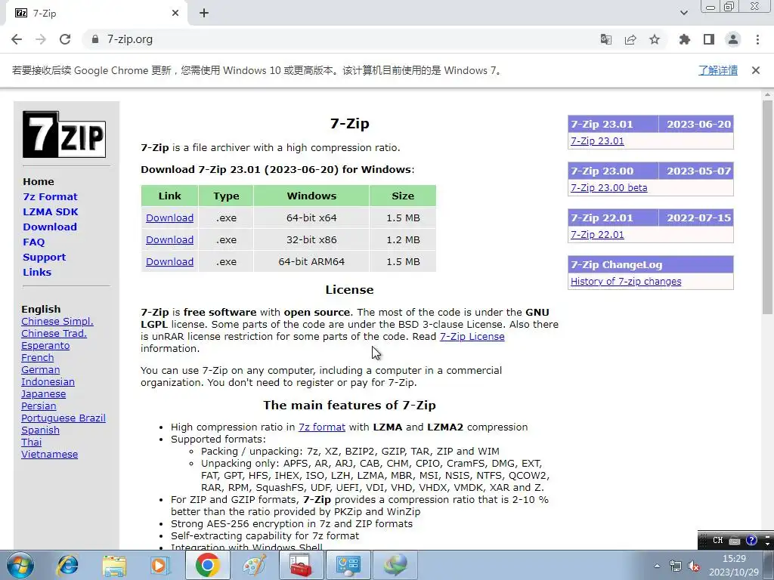
Task: Click the address bar showing 7-zip.org
Action: click(341, 39)
